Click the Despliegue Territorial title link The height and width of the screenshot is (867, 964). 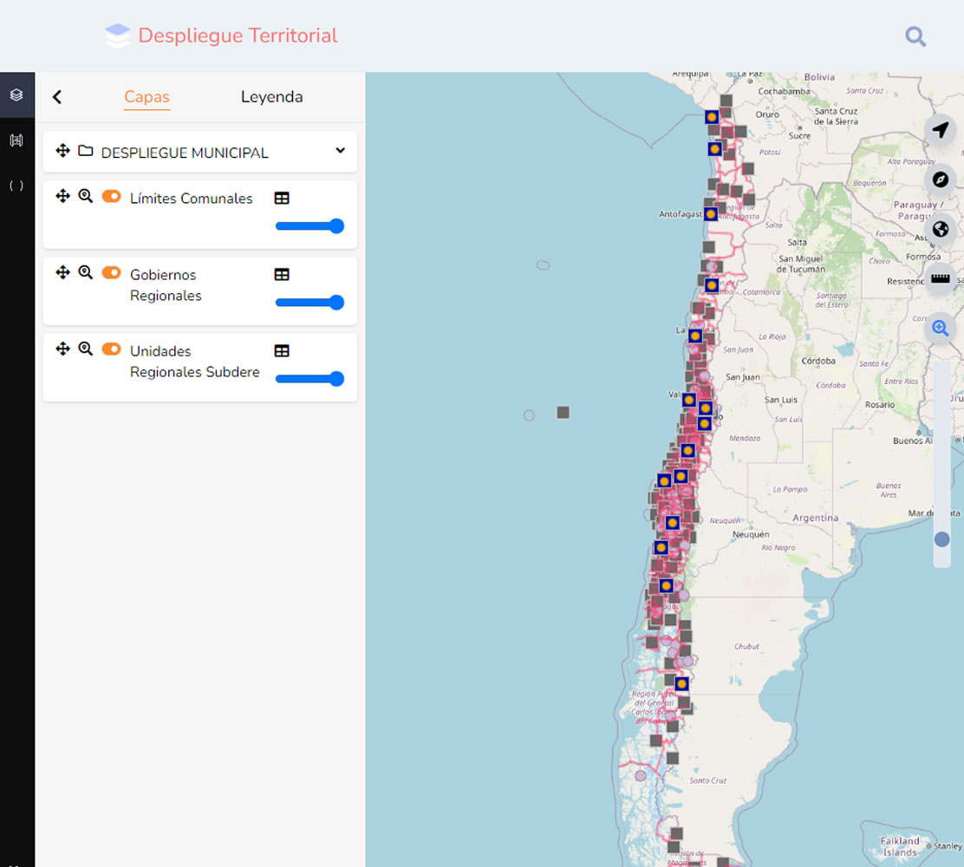(238, 36)
